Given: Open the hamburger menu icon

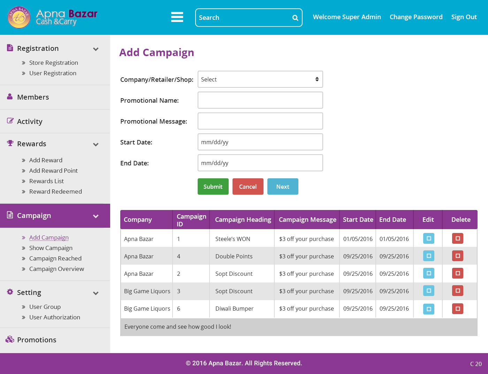Looking at the screenshot, I should (177, 17).
